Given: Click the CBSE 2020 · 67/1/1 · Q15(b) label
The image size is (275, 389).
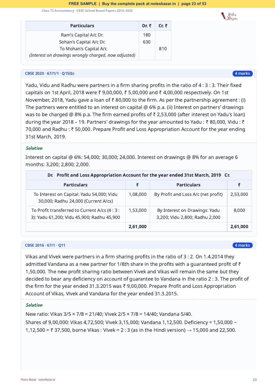Looking at the screenshot, I should [49, 73].
